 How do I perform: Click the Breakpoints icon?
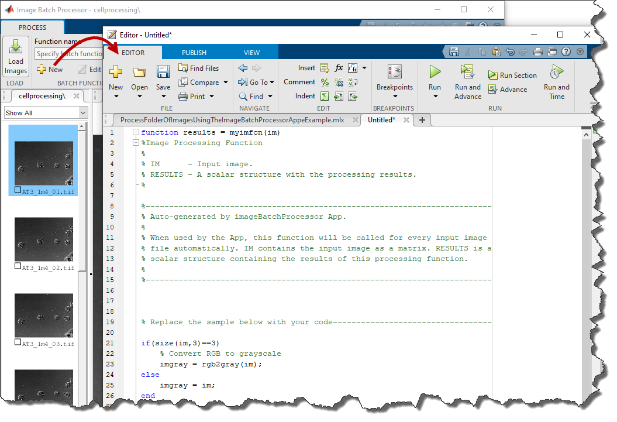(395, 72)
